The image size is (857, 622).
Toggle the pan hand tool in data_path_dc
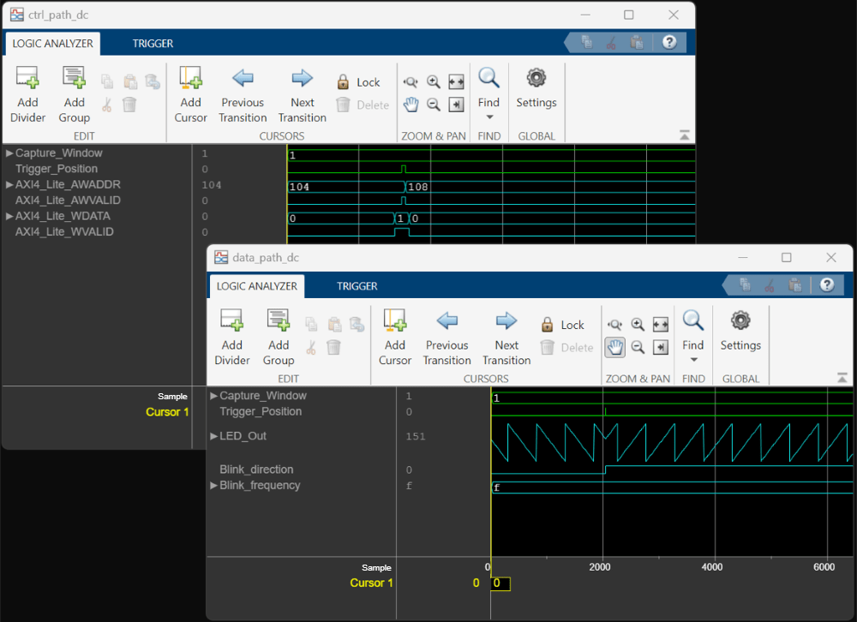pos(615,347)
